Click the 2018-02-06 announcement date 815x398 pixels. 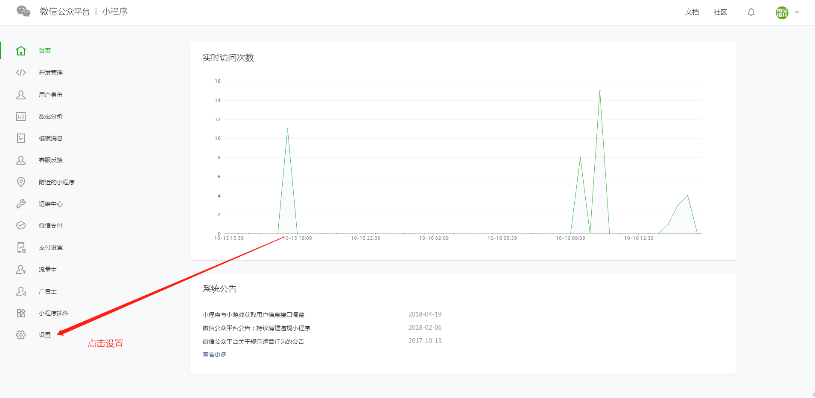pos(425,328)
